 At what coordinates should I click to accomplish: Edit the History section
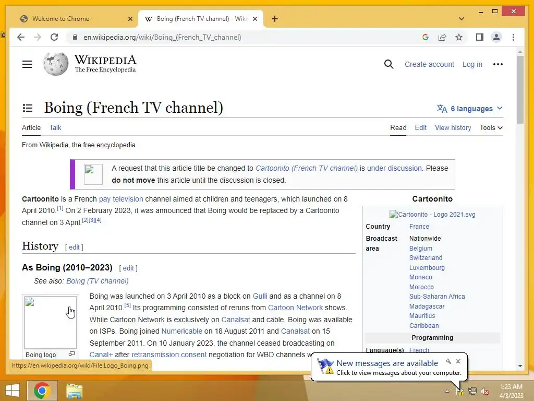pos(74,247)
